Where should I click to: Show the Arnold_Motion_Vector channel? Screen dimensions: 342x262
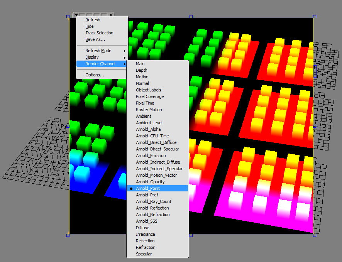156,175
